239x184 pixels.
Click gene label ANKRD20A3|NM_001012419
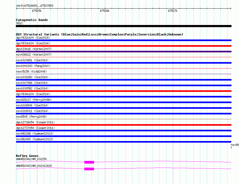(x=34, y=166)
